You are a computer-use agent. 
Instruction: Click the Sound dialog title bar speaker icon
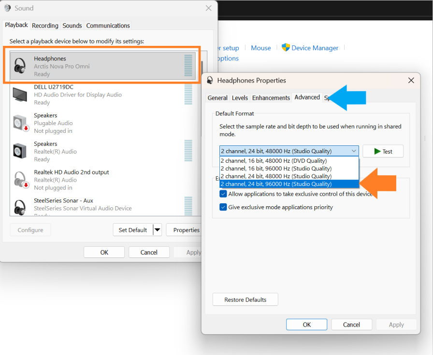click(7, 8)
